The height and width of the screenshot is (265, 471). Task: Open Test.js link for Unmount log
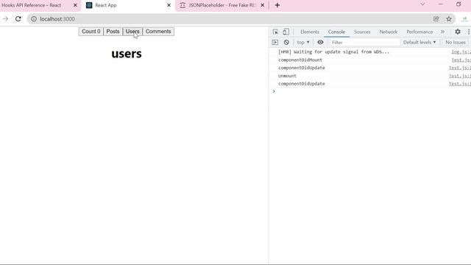tap(460, 76)
